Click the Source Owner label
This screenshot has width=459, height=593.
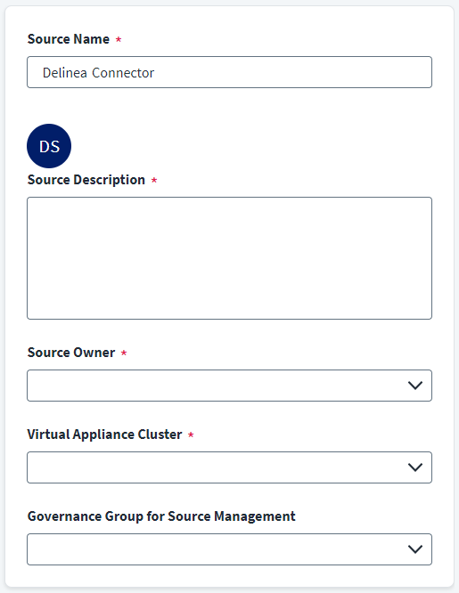pos(71,353)
